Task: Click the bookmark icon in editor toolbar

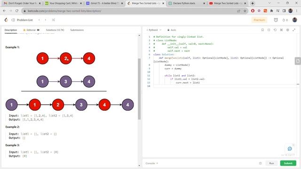Action: coord(262,30)
